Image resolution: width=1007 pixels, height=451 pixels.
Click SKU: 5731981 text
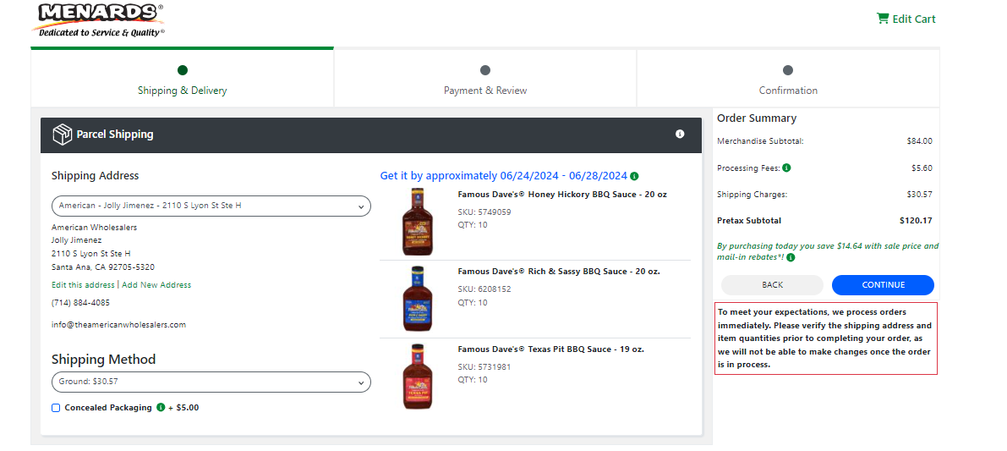(484, 367)
